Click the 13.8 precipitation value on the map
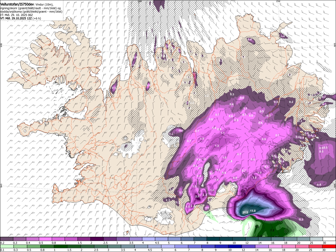 tap(253, 211)
